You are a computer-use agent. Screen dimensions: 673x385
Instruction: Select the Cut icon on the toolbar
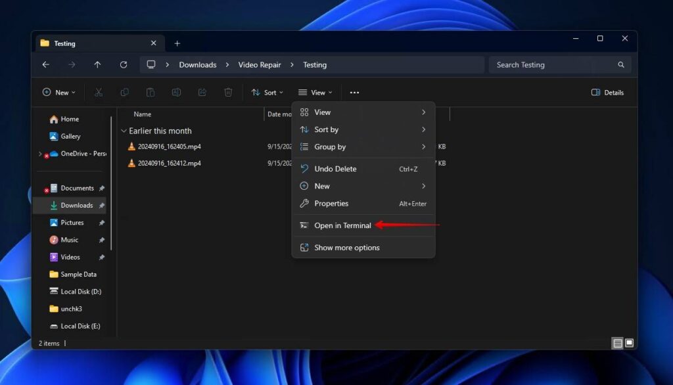coord(99,92)
